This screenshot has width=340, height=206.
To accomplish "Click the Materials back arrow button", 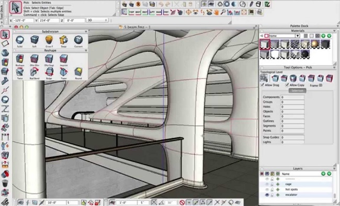I will 262,36.
